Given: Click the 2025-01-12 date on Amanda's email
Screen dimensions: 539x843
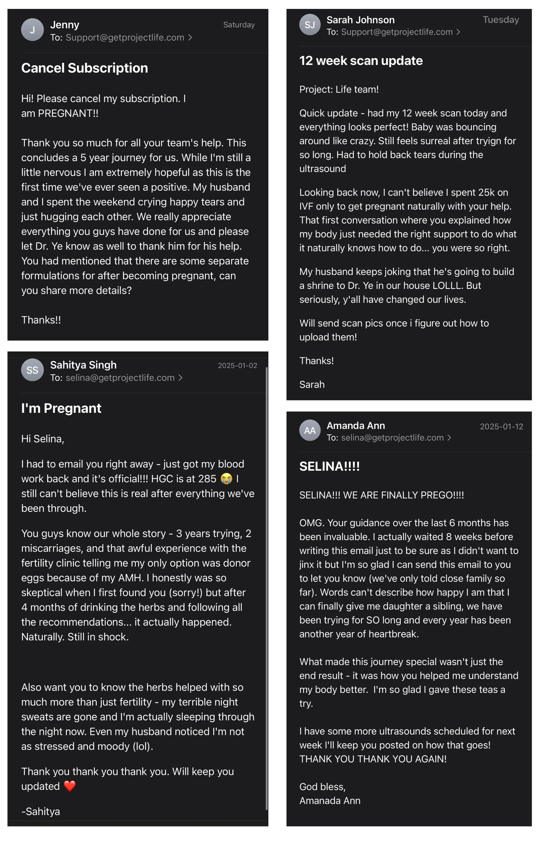Looking at the screenshot, I should pos(501,426).
